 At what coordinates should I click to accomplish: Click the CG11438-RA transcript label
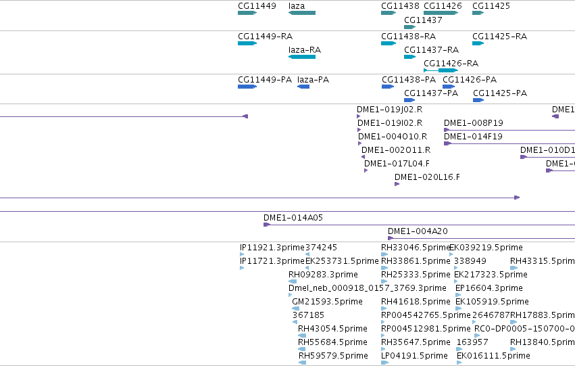click(x=409, y=37)
